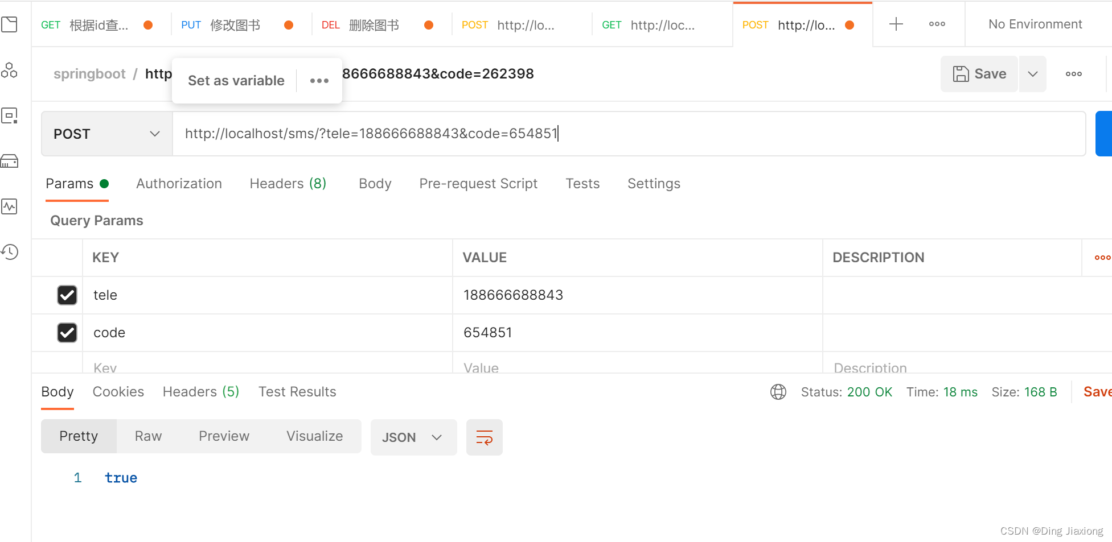Click the springboot breadcrumb
The image size is (1112, 542).
click(x=89, y=74)
